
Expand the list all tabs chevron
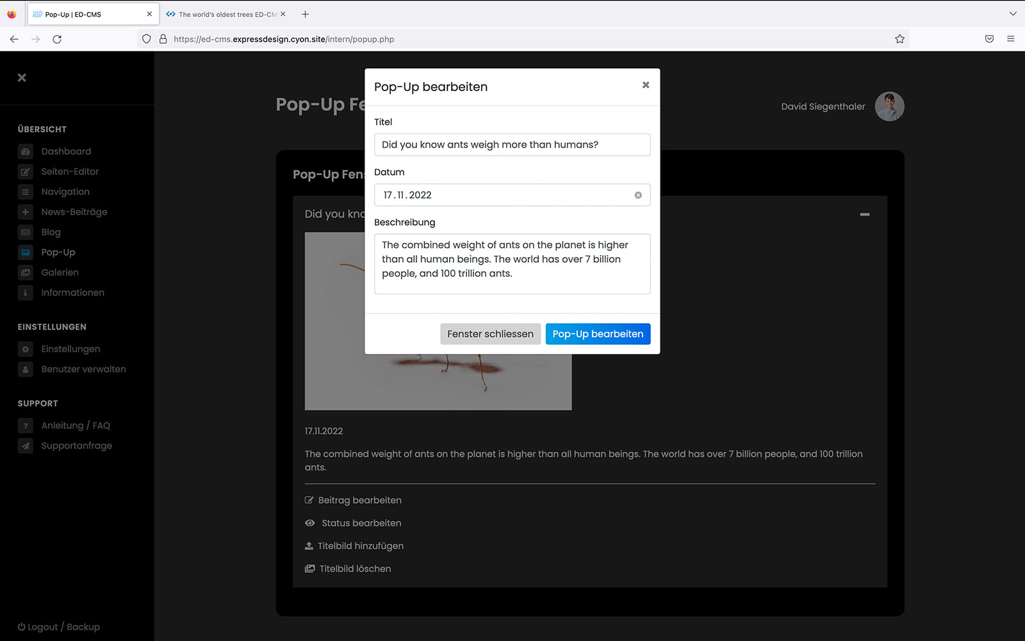pyautogui.click(x=1013, y=14)
